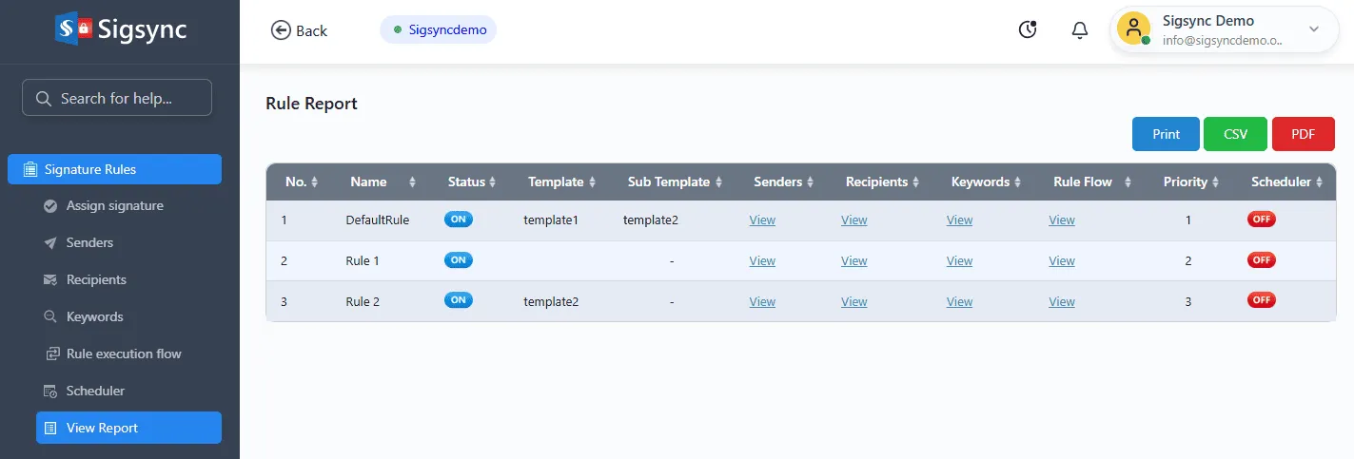Screen dimensions: 1354x459
Task: Click template2 template cell in Rule 2 row
Action: [x=551, y=302]
